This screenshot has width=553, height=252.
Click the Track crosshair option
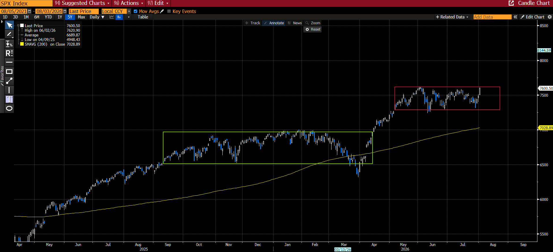[x=253, y=23]
